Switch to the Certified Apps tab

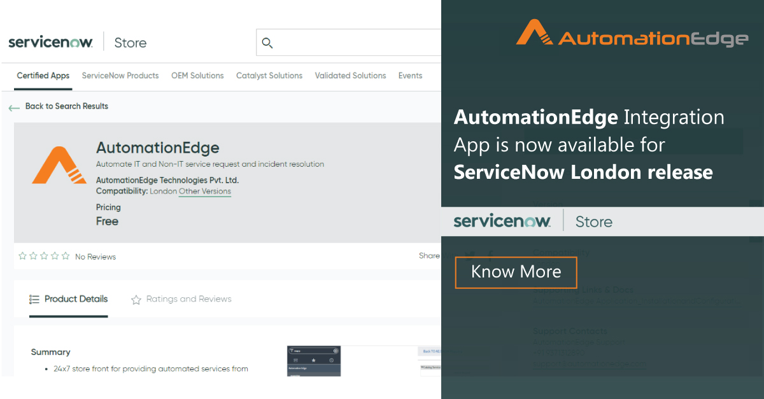pyautogui.click(x=43, y=75)
